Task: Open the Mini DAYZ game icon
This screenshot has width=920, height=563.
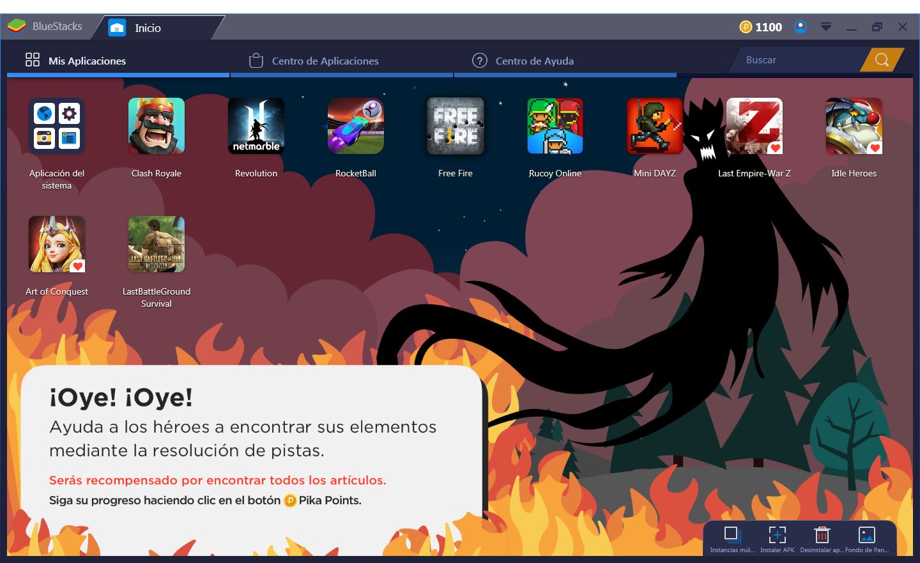Action: coord(655,126)
